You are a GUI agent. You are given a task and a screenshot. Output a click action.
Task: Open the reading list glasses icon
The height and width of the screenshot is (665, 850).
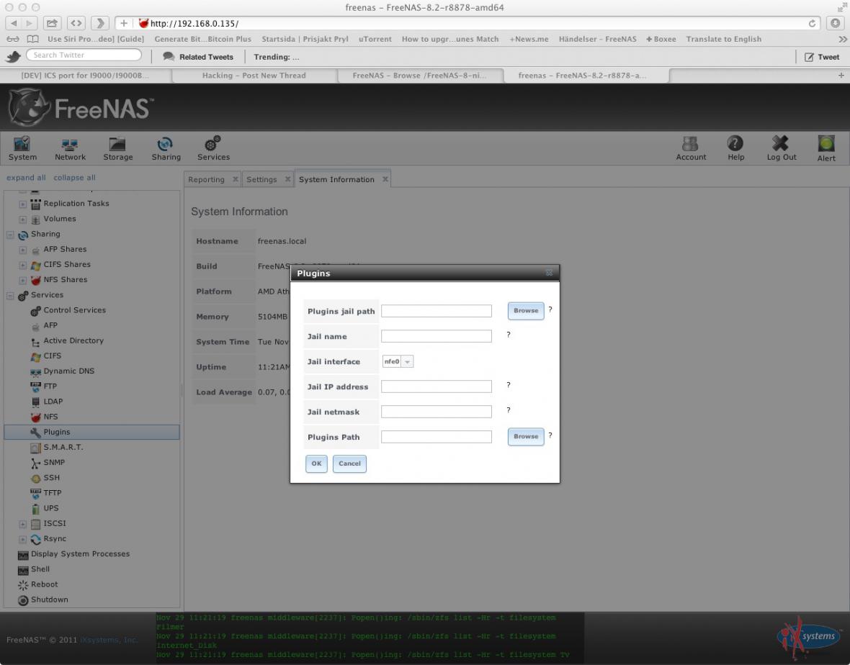coord(13,39)
